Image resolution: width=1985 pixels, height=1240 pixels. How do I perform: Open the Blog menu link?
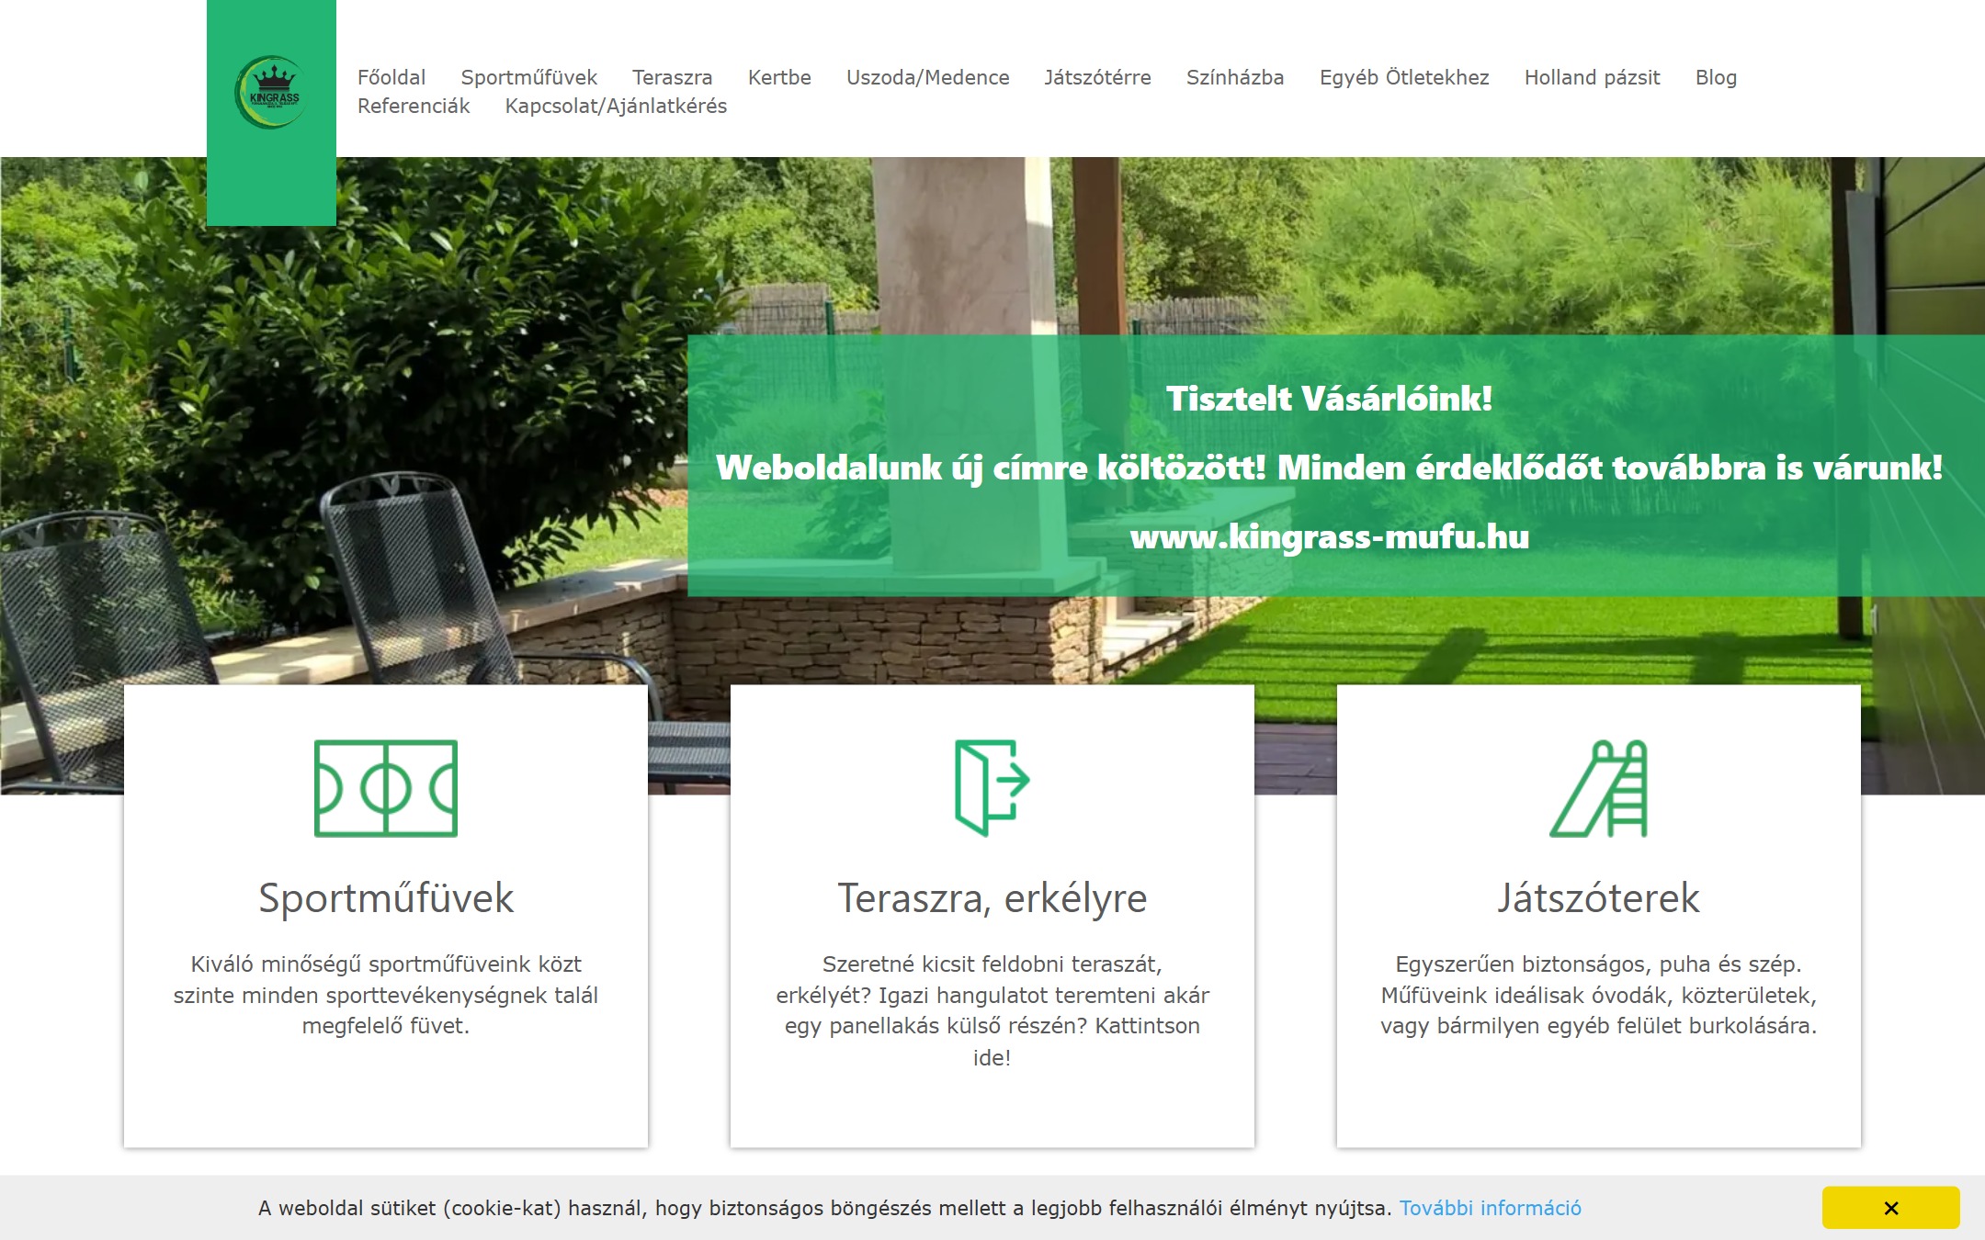click(1717, 77)
